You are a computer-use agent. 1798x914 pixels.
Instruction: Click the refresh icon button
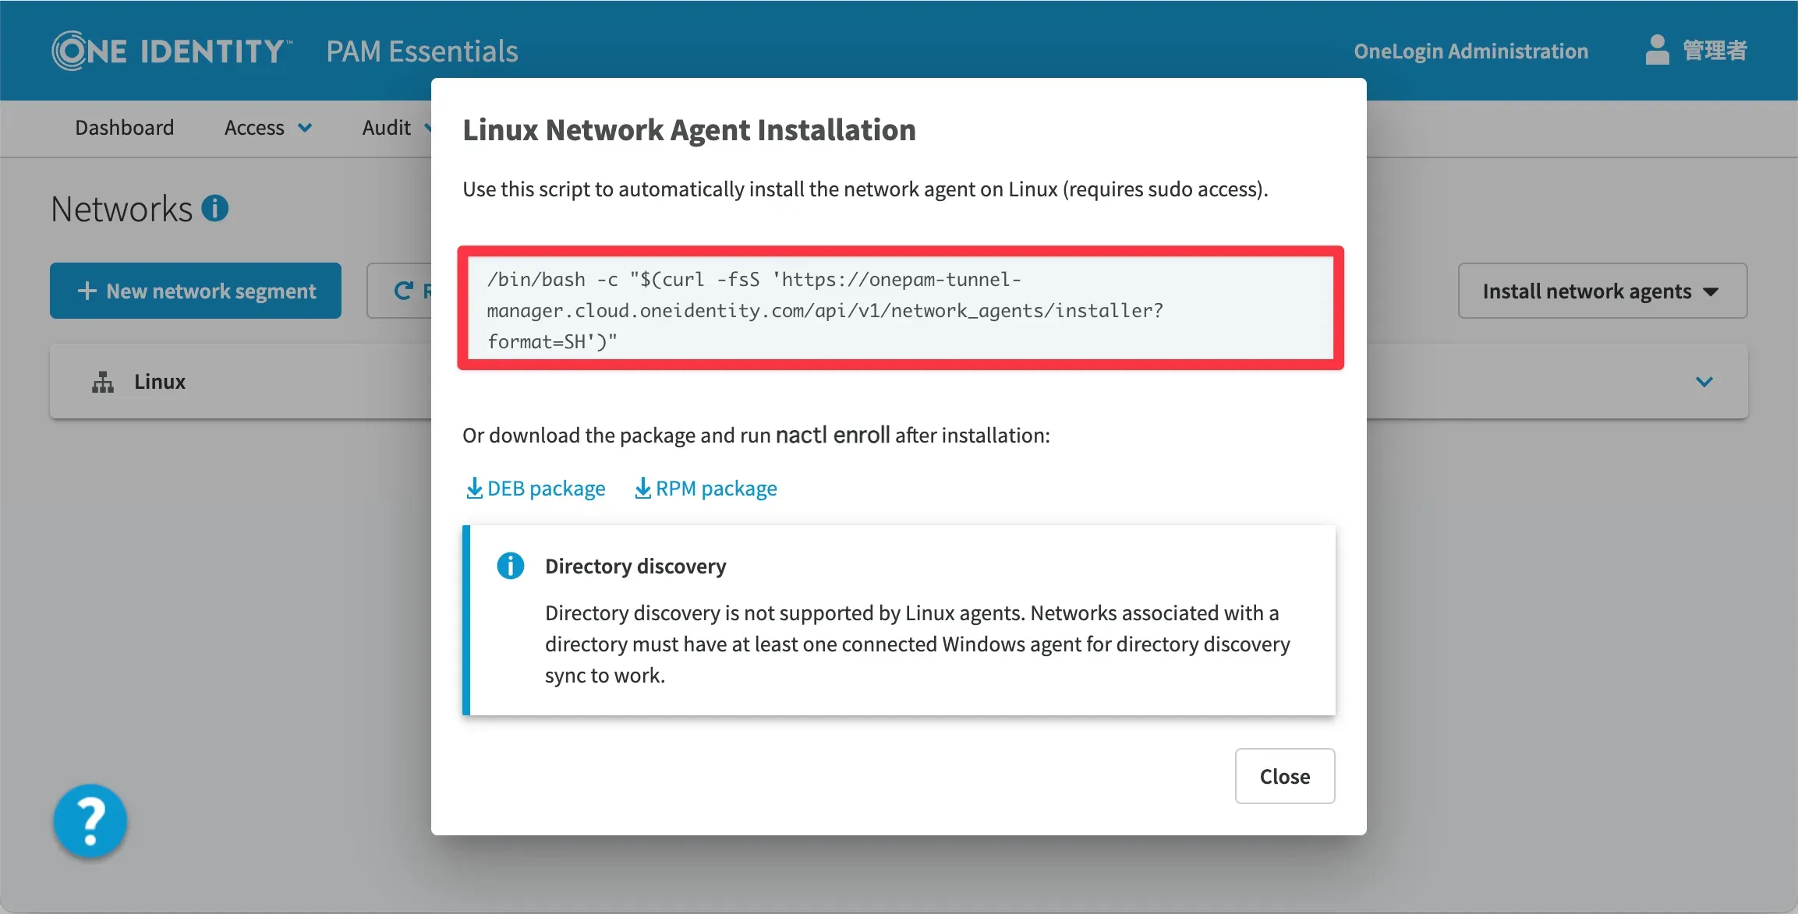click(402, 291)
